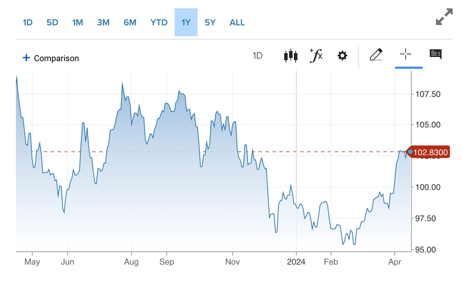The height and width of the screenshot is (283, 462).
Task: Open the 1D interval dropdown
Action: [x=257, y=56]
